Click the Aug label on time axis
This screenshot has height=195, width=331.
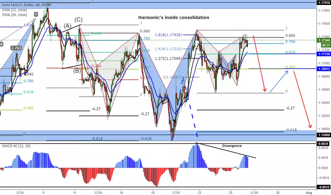click(x=309, y=193)
